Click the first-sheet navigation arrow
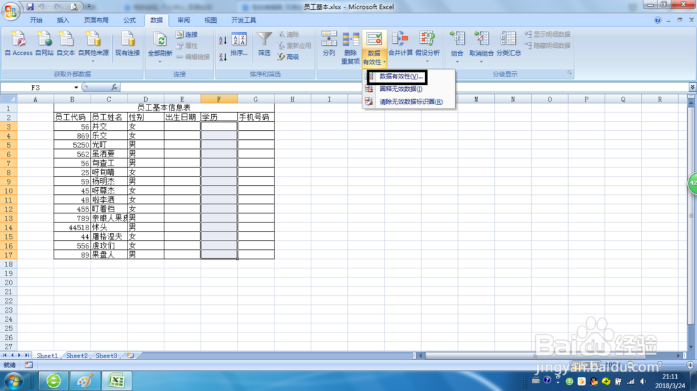 pyautogui.click(x=4, y=356)
